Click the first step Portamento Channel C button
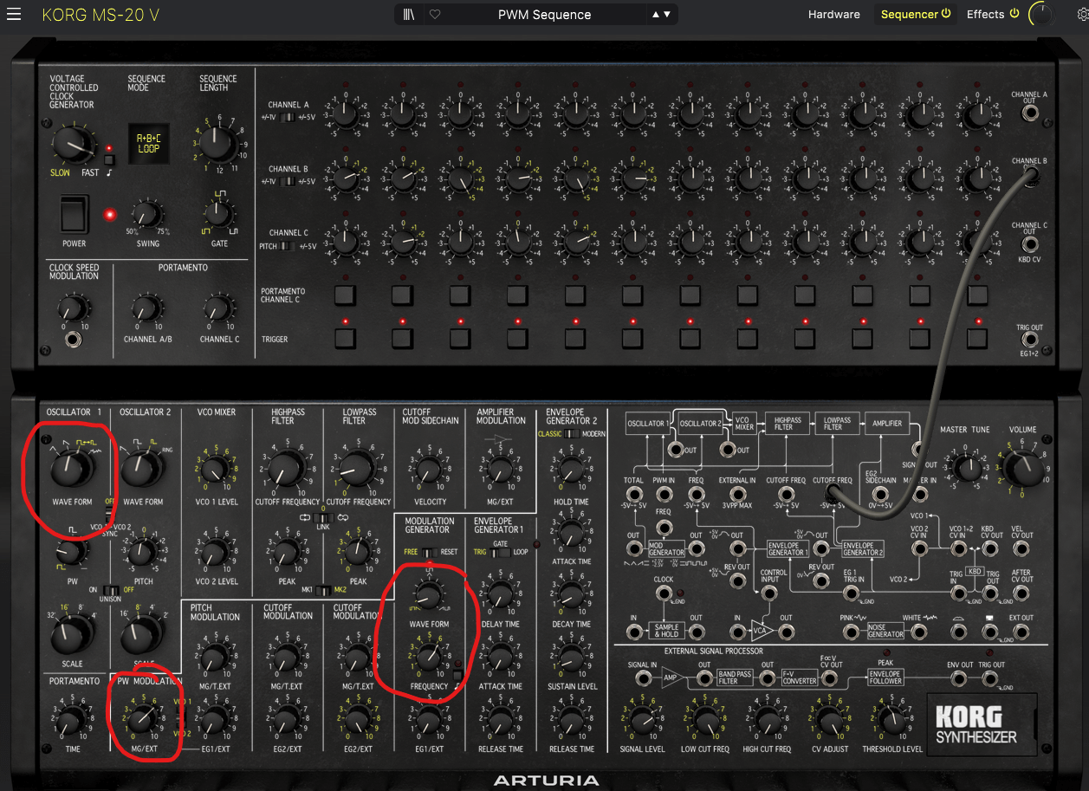1089x791 pixels. click(345, 295)
